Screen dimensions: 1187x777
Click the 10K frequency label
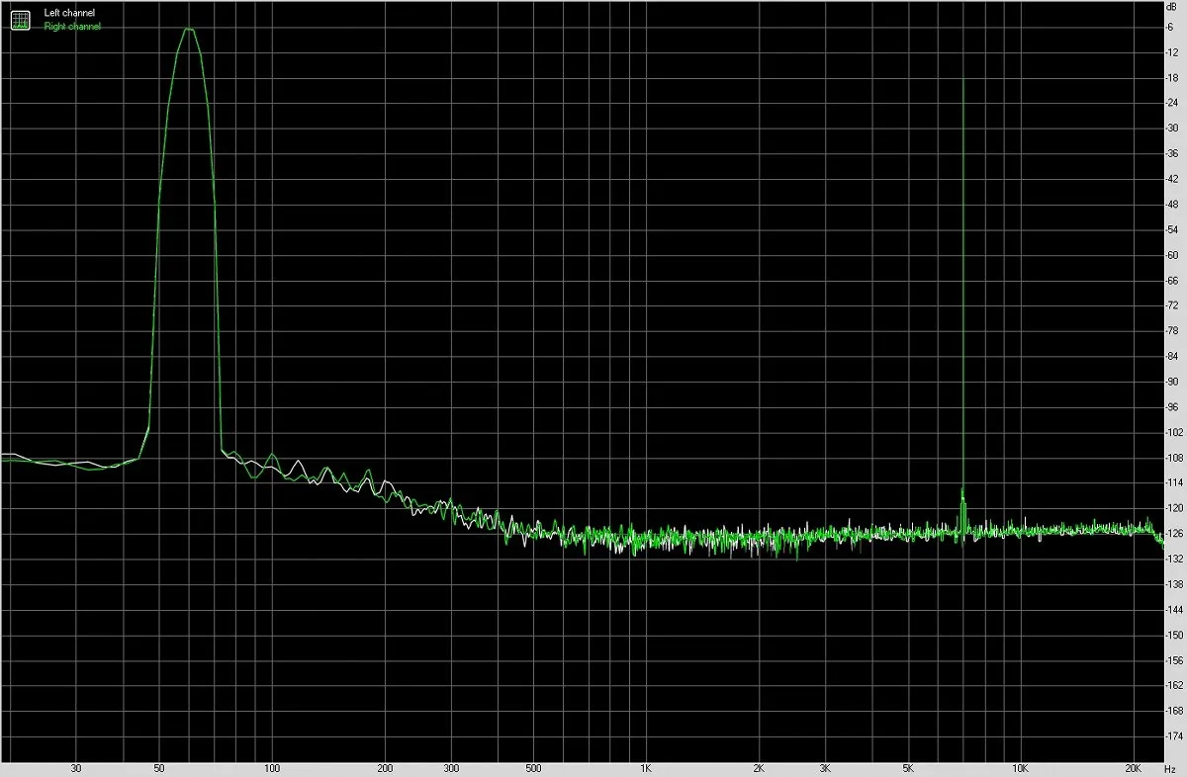click(x=1020, y=768)
